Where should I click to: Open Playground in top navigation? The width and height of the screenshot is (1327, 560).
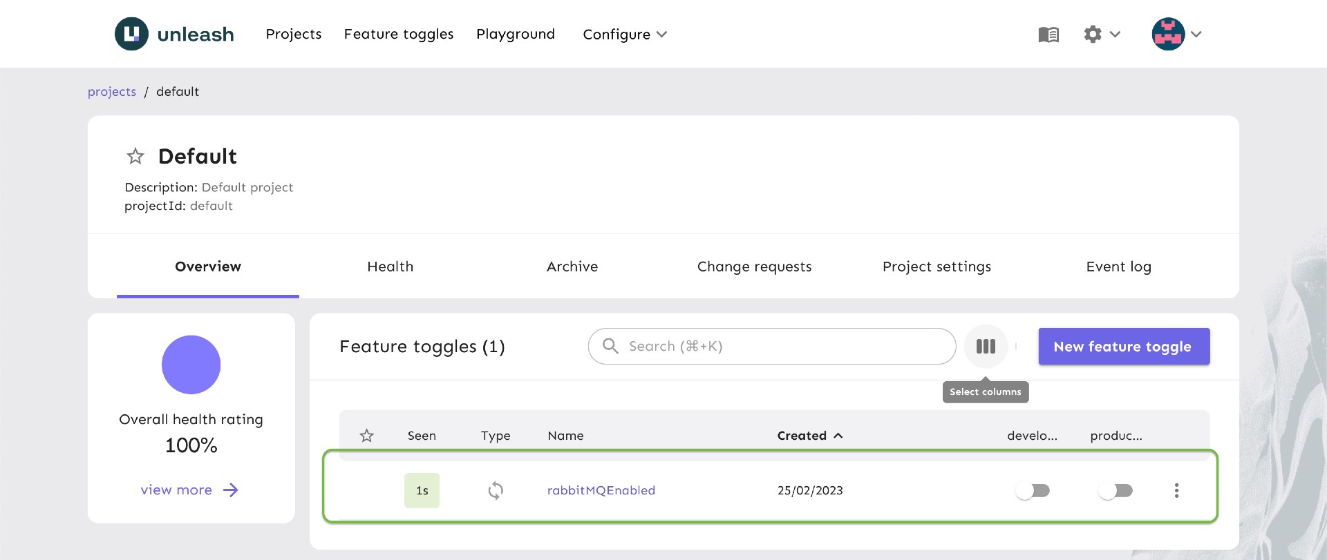point(516,35)
